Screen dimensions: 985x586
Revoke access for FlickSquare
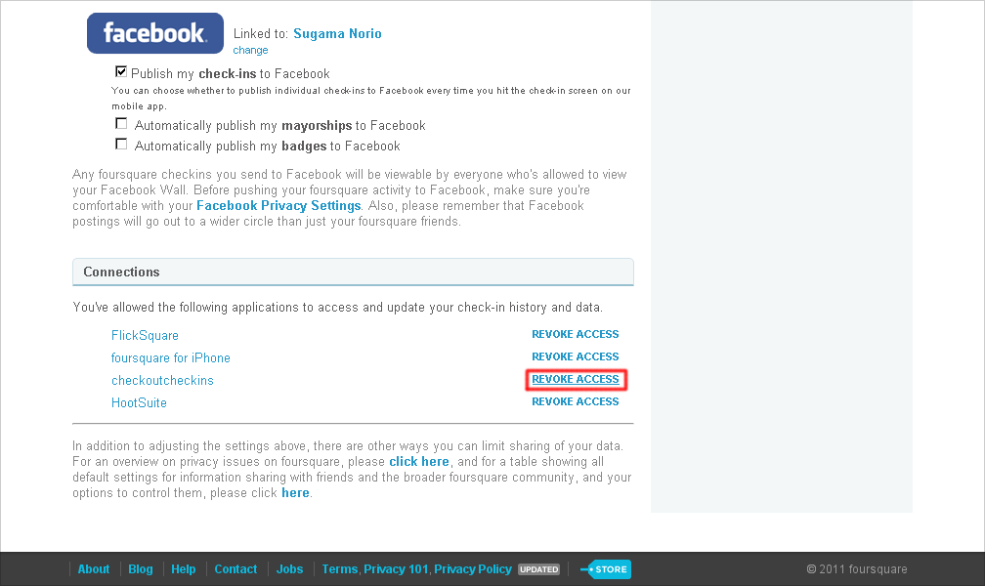point(576,334)
